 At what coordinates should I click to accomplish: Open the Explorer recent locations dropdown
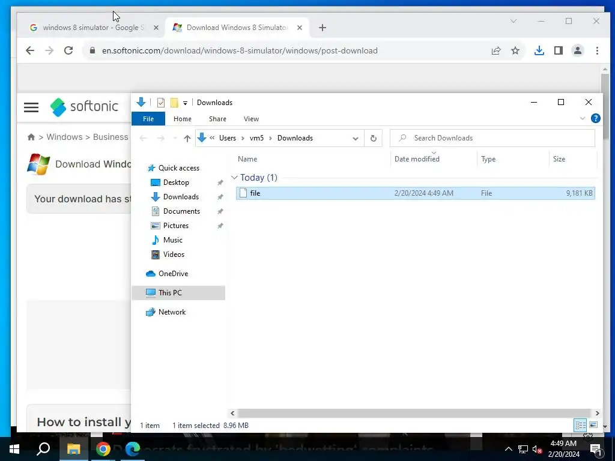point(175,138)
